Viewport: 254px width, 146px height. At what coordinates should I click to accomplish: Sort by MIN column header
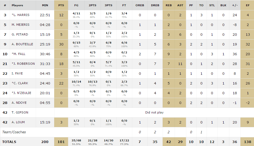[45, 5]
